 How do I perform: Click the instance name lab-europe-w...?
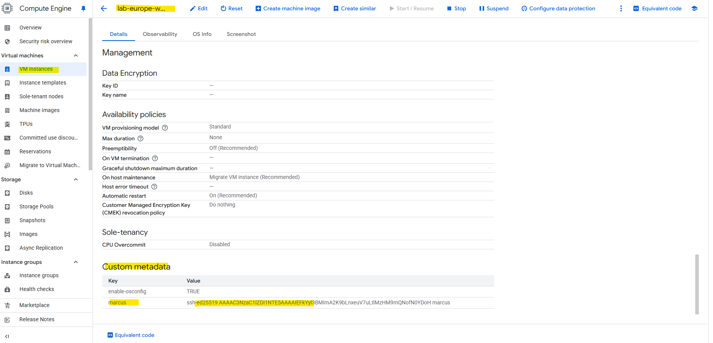[x=141, y=8]
